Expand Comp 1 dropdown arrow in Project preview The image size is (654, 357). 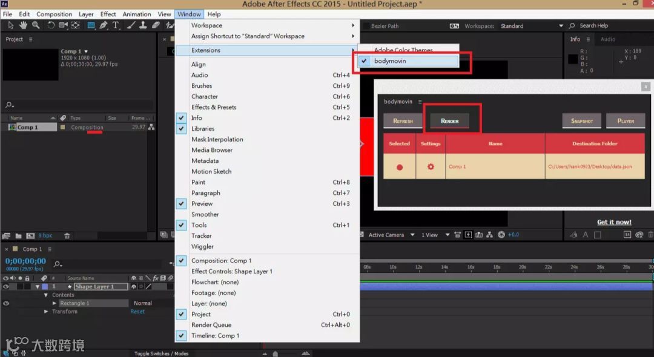click(86, 51)
